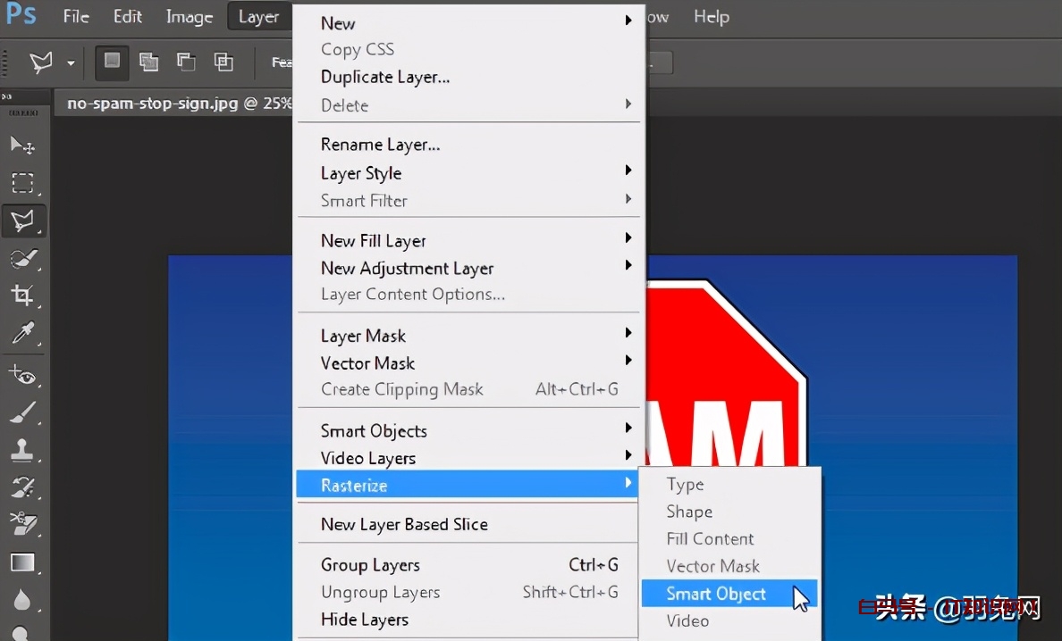This screenshot has width=1062, height=641.
Task: Select the Clone Stamp tool
Action: 22,450
